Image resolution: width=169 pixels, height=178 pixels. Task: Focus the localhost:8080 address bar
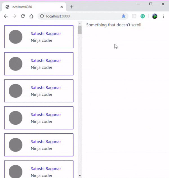(83, 16)
